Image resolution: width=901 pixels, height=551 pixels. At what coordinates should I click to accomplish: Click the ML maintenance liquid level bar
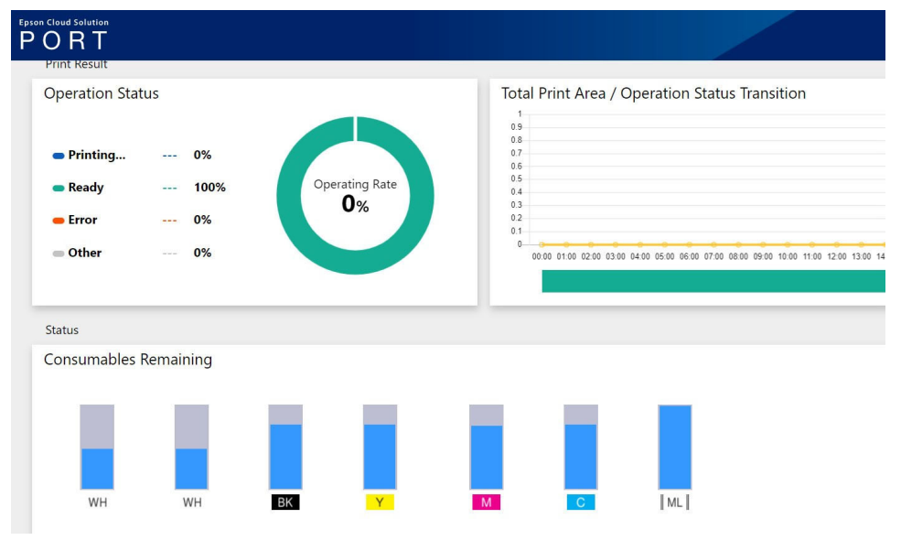tap(675, 448)
